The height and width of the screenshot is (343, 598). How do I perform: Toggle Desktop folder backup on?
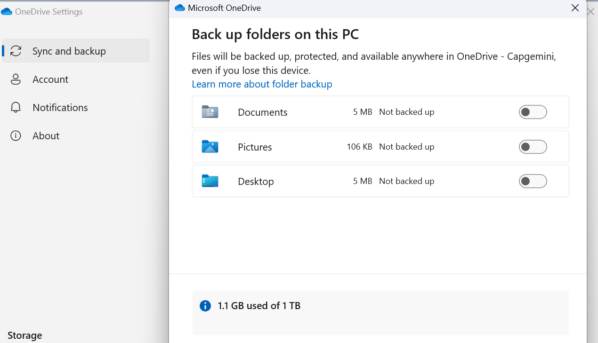point(533,181)
